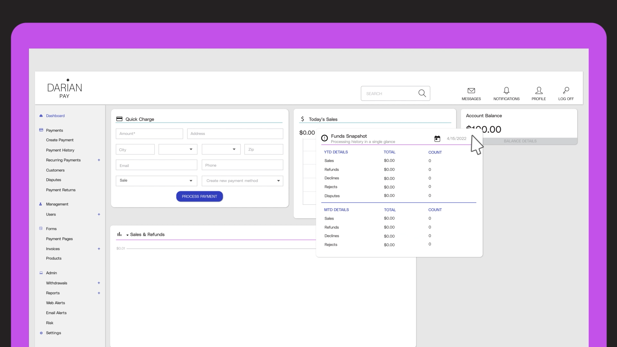
Task: Click the Sales & Refunds bar chart icon
Action: [x=119, y=234]
